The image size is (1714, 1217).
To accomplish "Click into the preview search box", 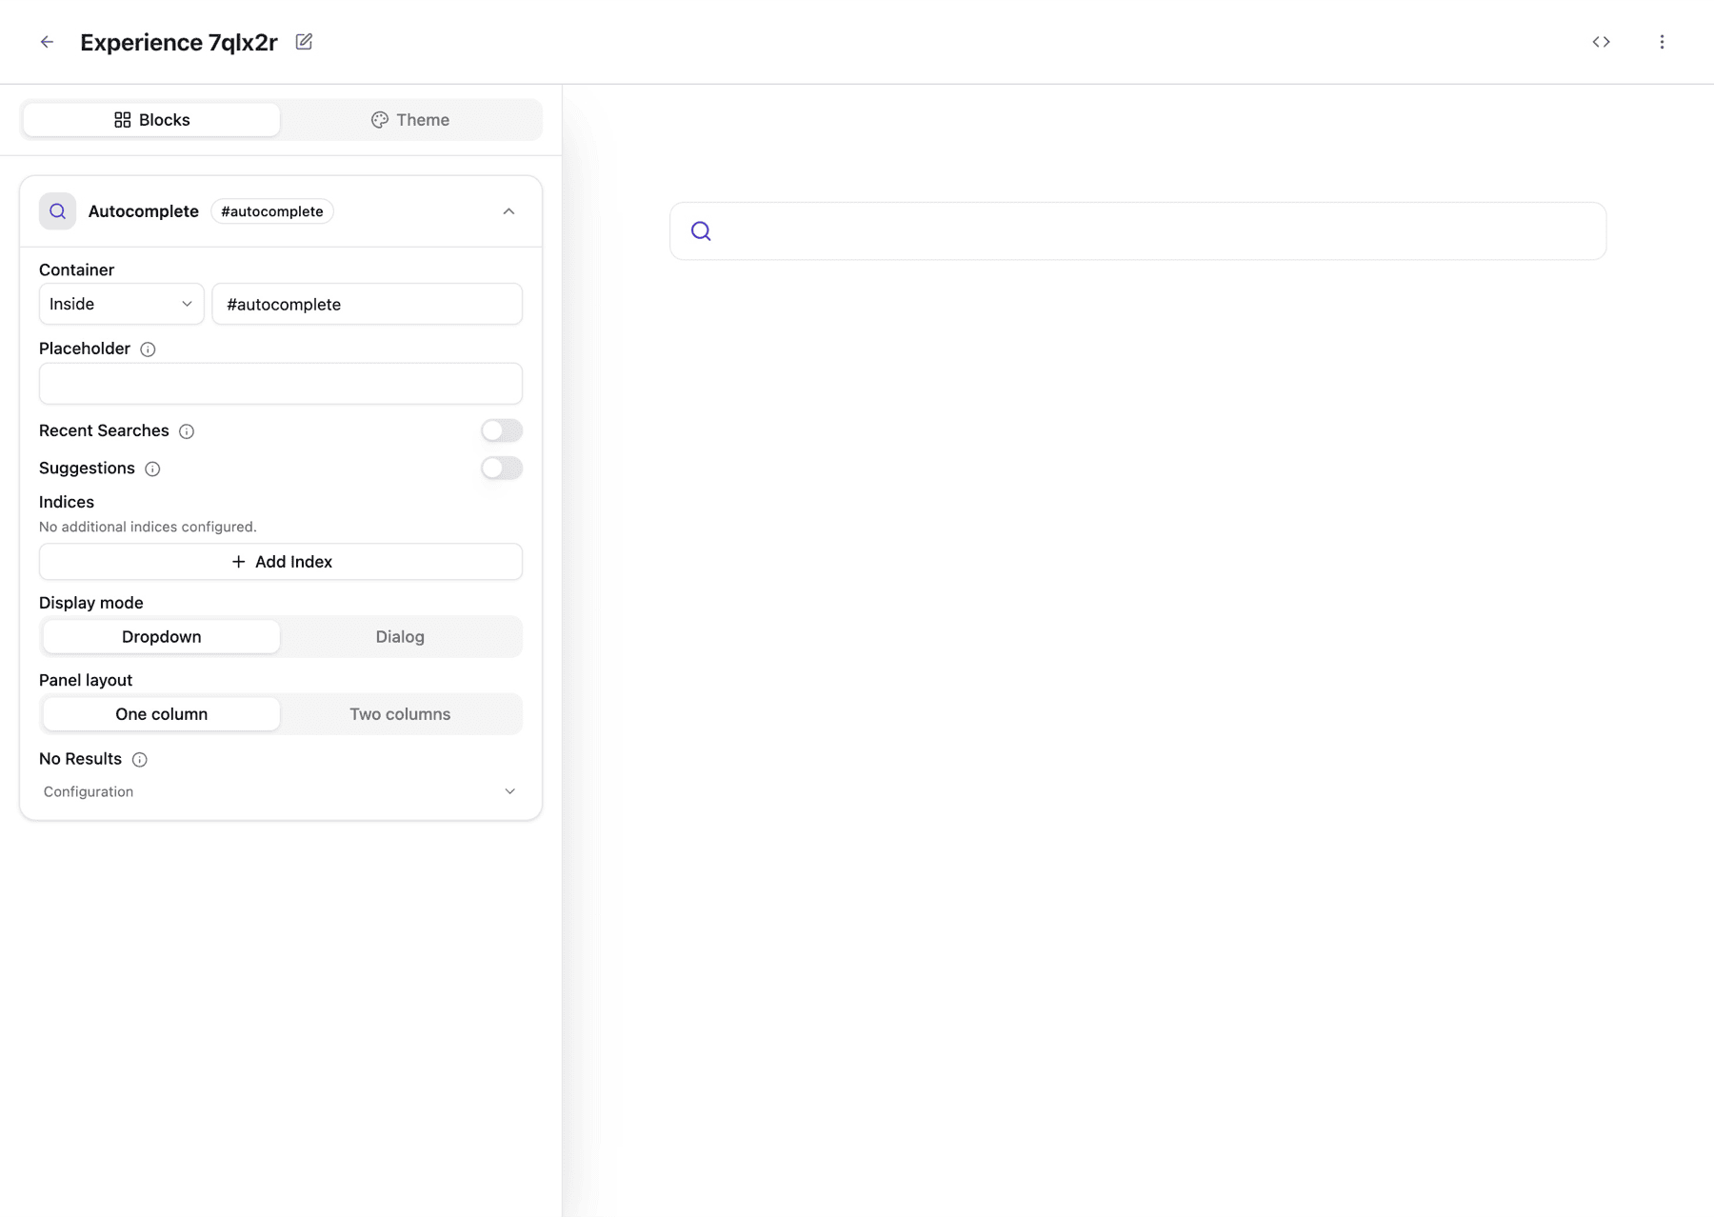I will point(1137,230).
